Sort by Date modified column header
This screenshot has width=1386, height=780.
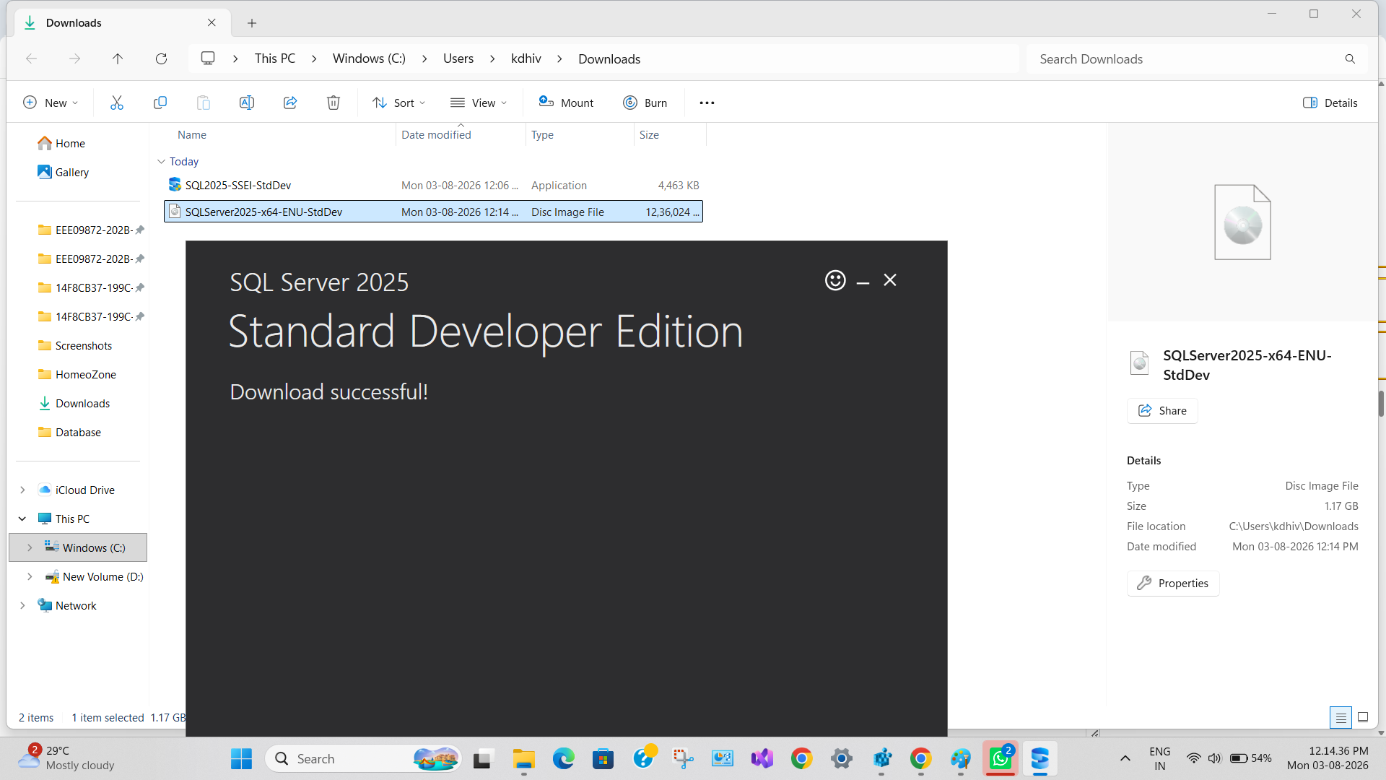(436, 135)
